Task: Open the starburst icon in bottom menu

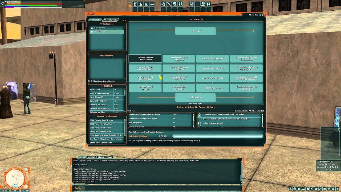Action: [338, 189]
